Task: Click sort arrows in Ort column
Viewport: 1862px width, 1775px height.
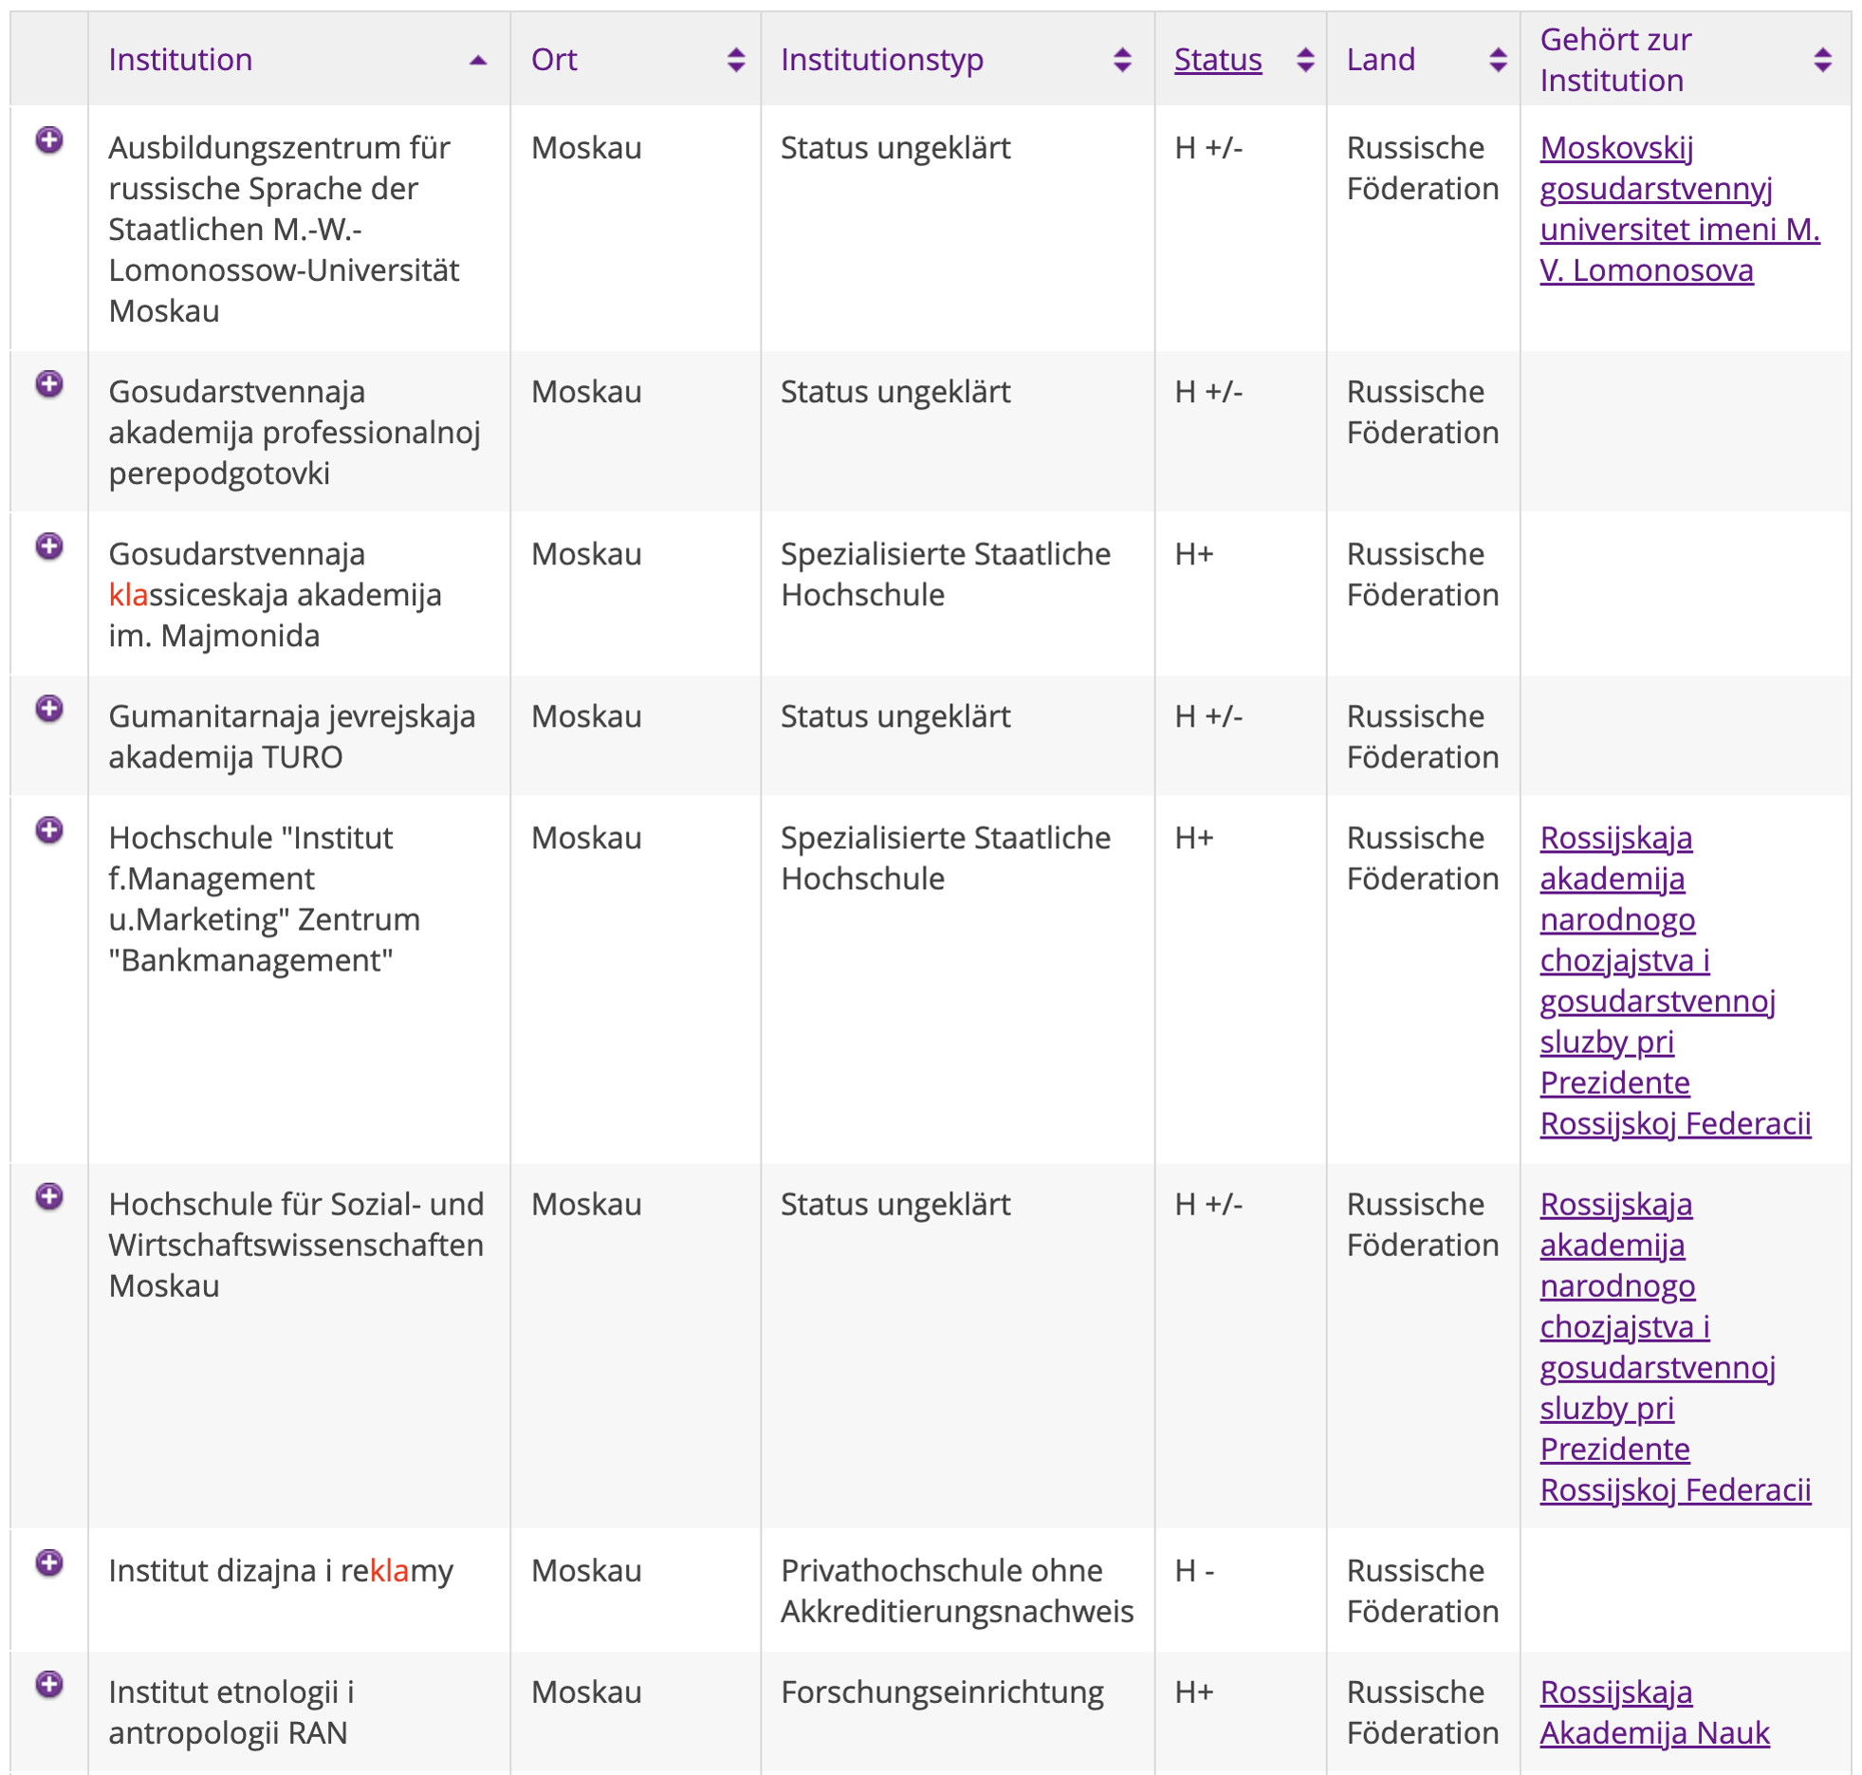Action: (735, 60)
